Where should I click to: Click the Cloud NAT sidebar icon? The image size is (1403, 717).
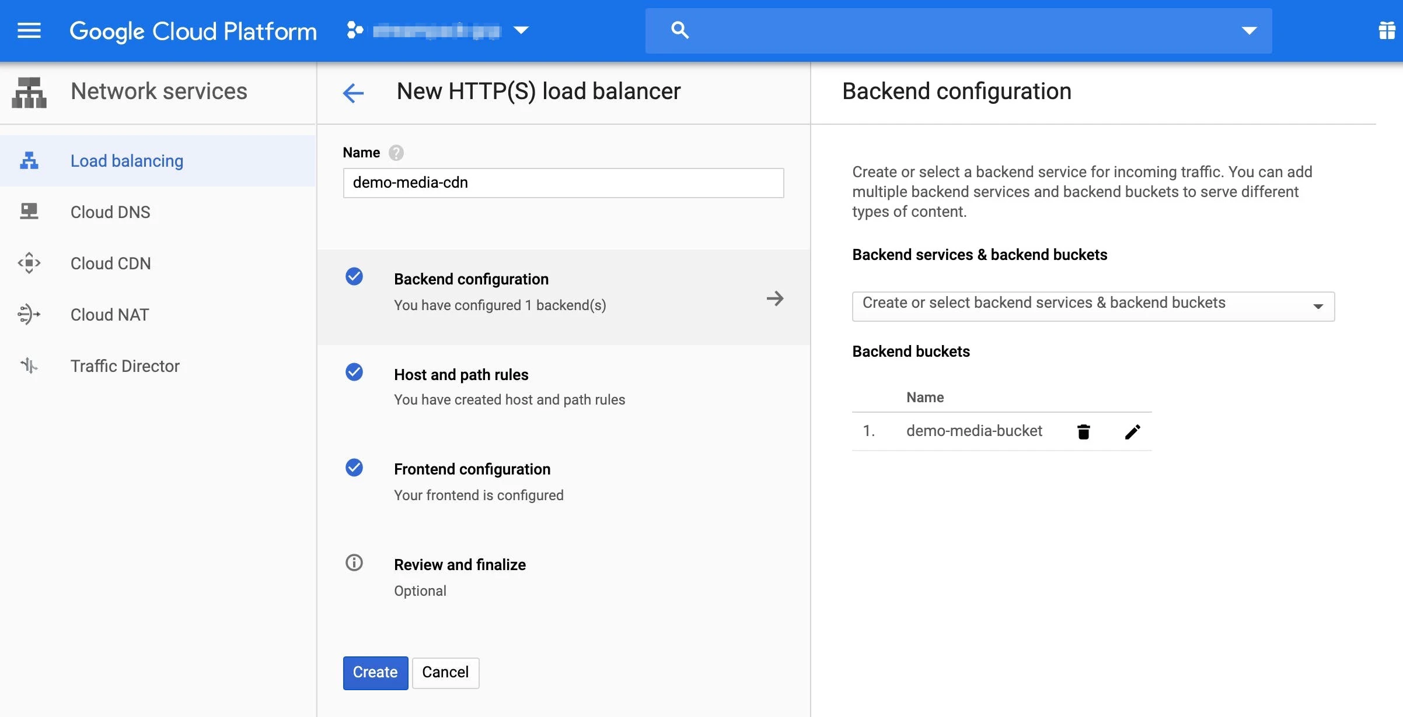(x=29, y=314)
